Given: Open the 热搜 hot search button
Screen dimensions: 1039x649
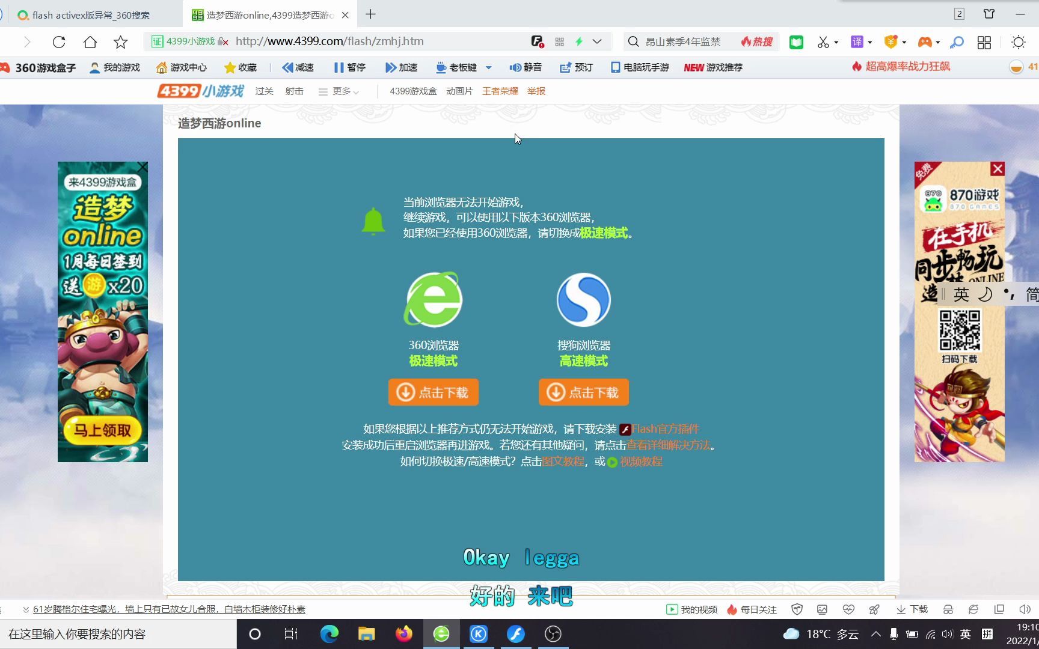Looking at the screenshot, I should tap(757, 41).
